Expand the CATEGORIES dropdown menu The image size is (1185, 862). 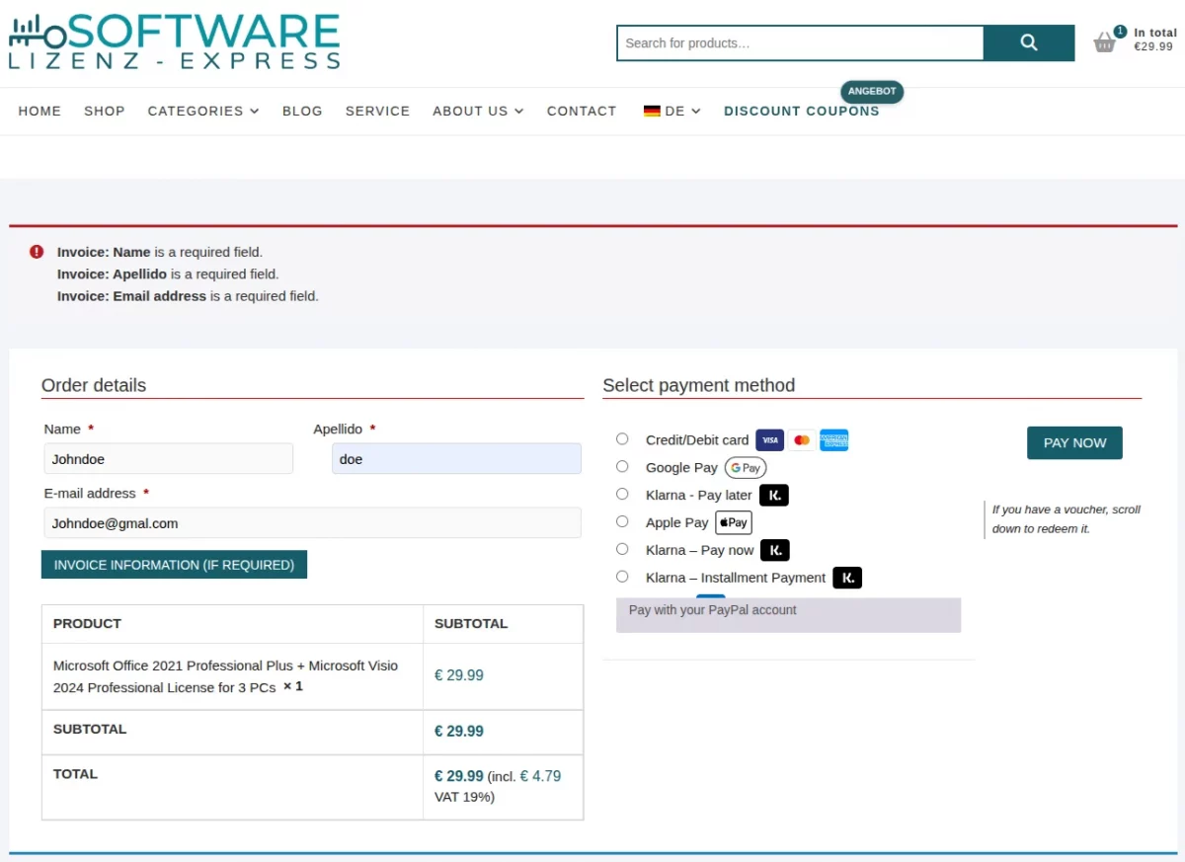[203, 111]
